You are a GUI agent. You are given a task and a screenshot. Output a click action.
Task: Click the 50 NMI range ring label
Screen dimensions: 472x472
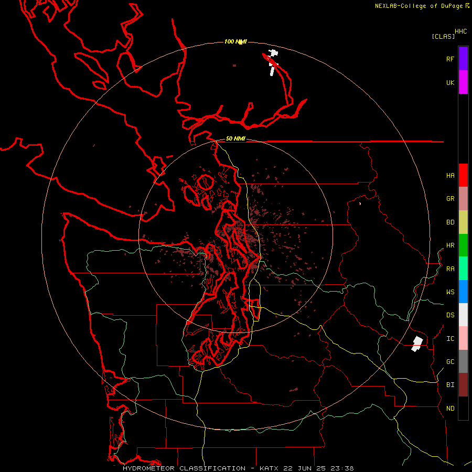click(235, 139)
